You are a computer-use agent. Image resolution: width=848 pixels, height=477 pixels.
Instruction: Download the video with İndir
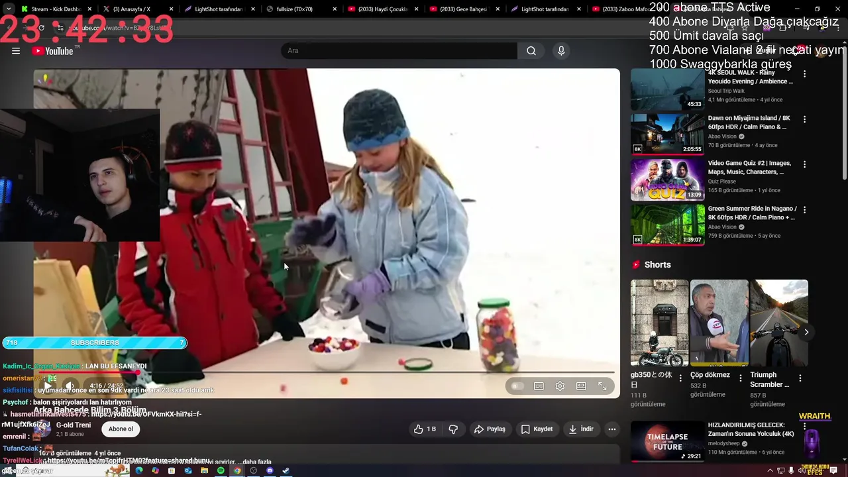[581, 429]
